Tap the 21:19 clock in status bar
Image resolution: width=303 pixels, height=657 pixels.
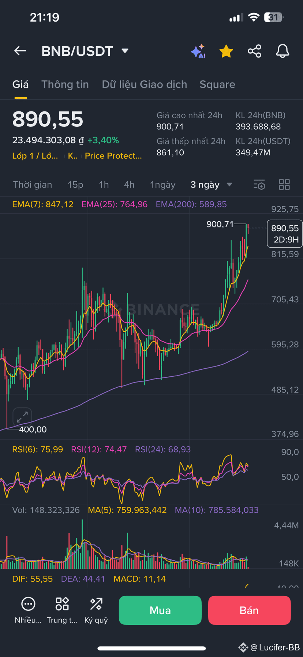pos(44,17)
